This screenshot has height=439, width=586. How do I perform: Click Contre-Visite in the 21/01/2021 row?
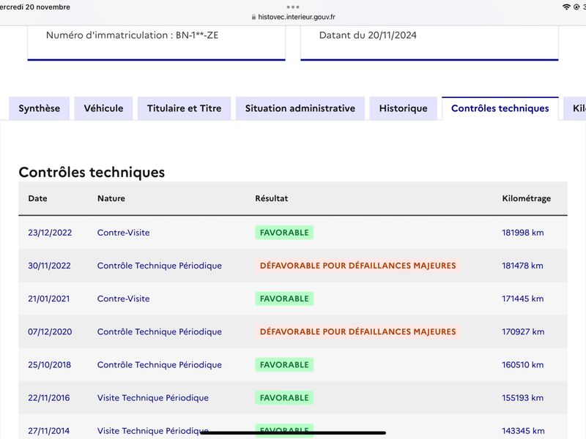point(123,299)
